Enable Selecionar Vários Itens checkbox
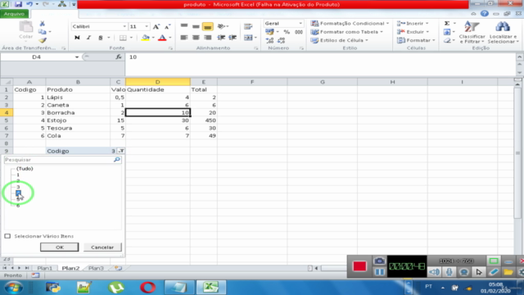Screen dimensions: 524x295 click(7, 236)
